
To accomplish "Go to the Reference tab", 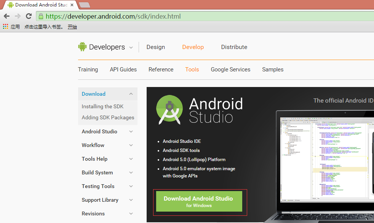I will [161, 70].
